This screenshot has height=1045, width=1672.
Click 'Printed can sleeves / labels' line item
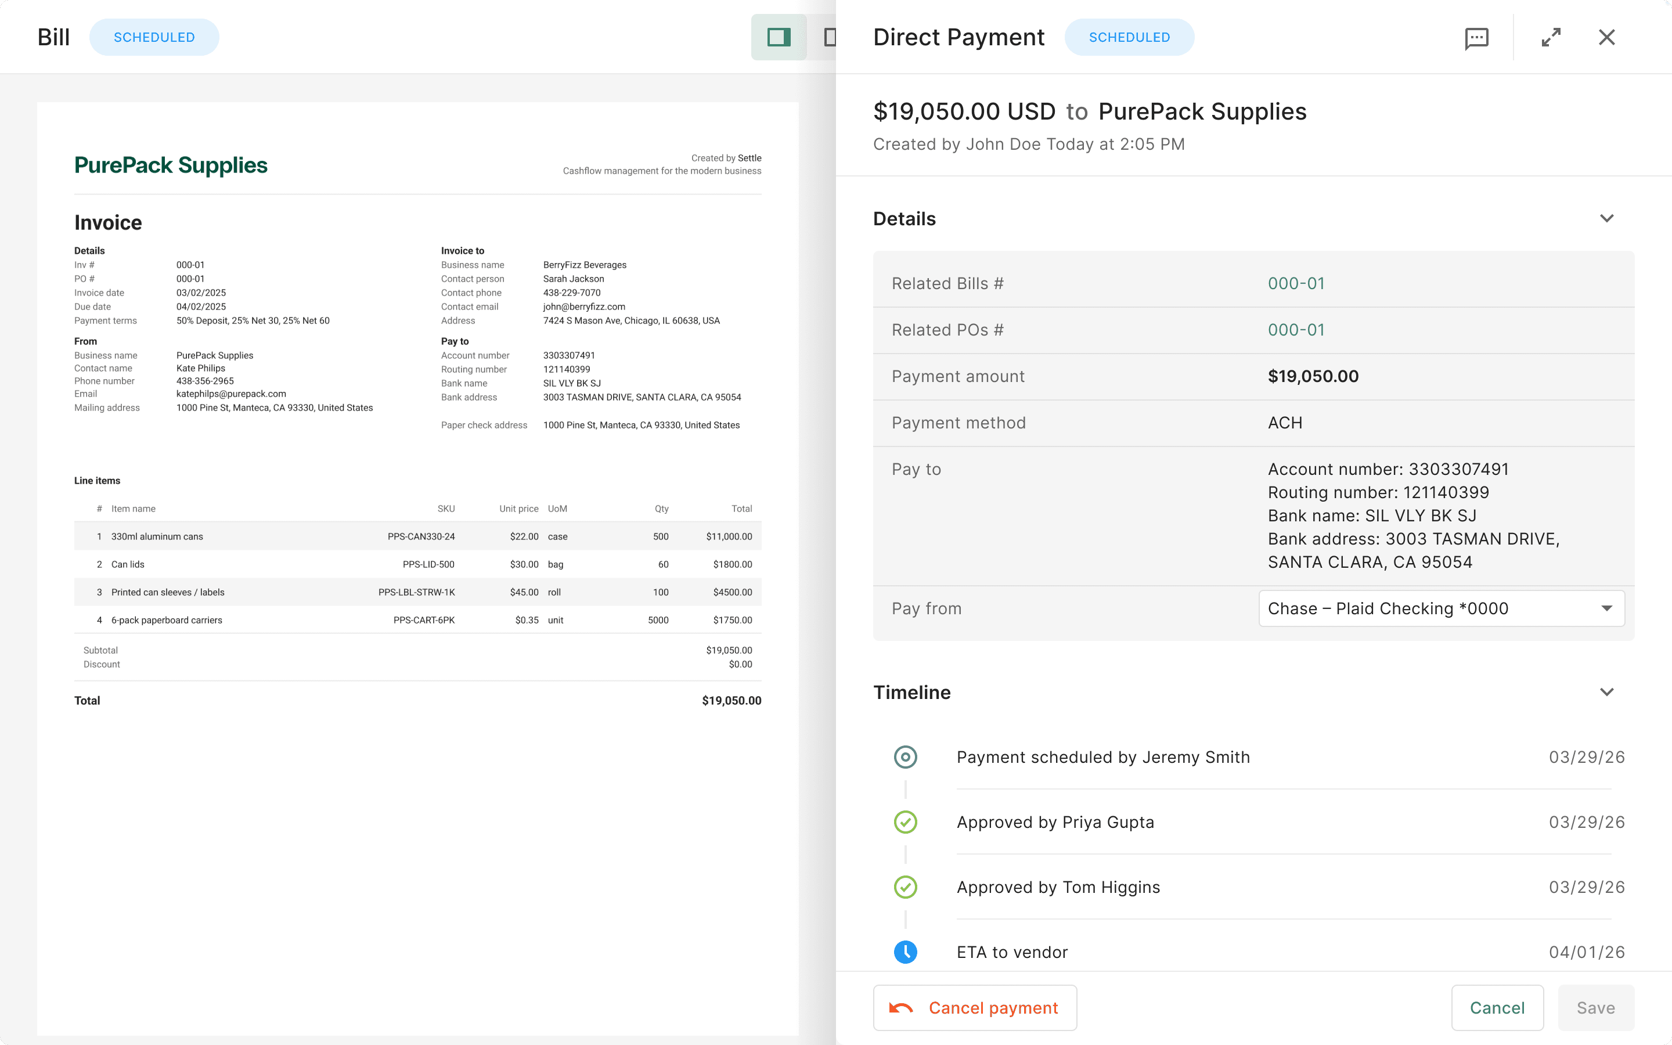coord(168,592)
